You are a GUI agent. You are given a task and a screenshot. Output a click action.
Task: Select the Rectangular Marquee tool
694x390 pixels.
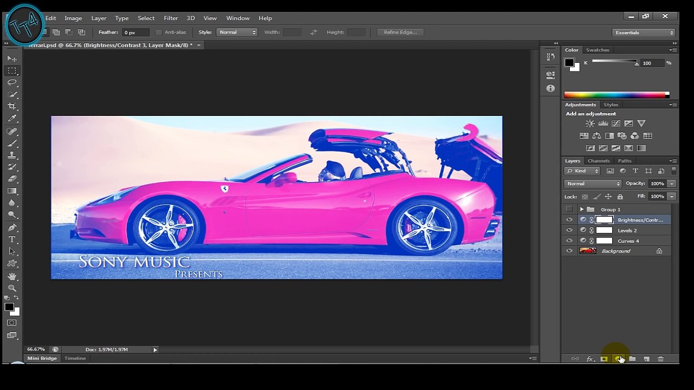pyautogui.click(x=12, y=71)
